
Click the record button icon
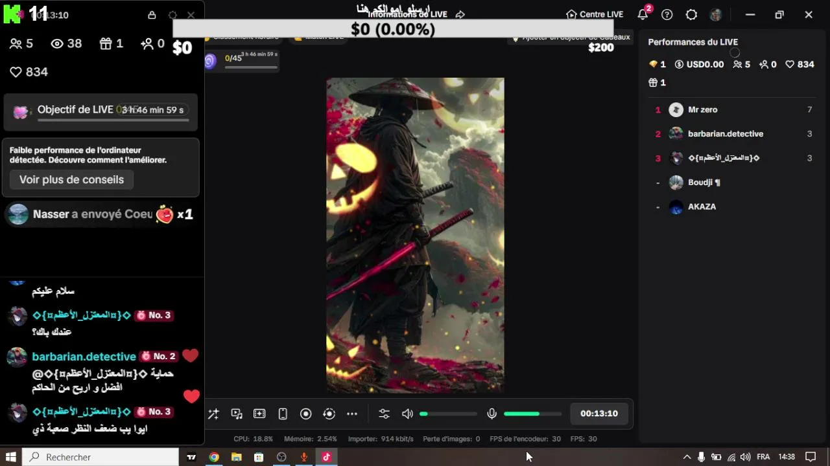(x=306, y=414)
